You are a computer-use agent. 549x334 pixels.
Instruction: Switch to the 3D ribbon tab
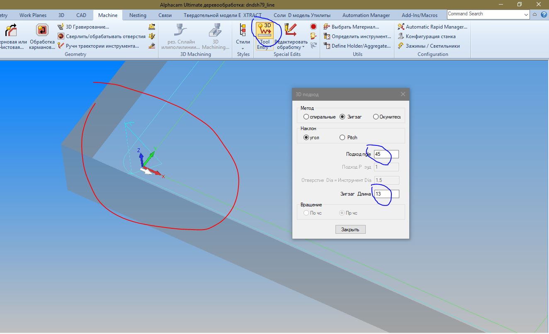pos(61,15)
